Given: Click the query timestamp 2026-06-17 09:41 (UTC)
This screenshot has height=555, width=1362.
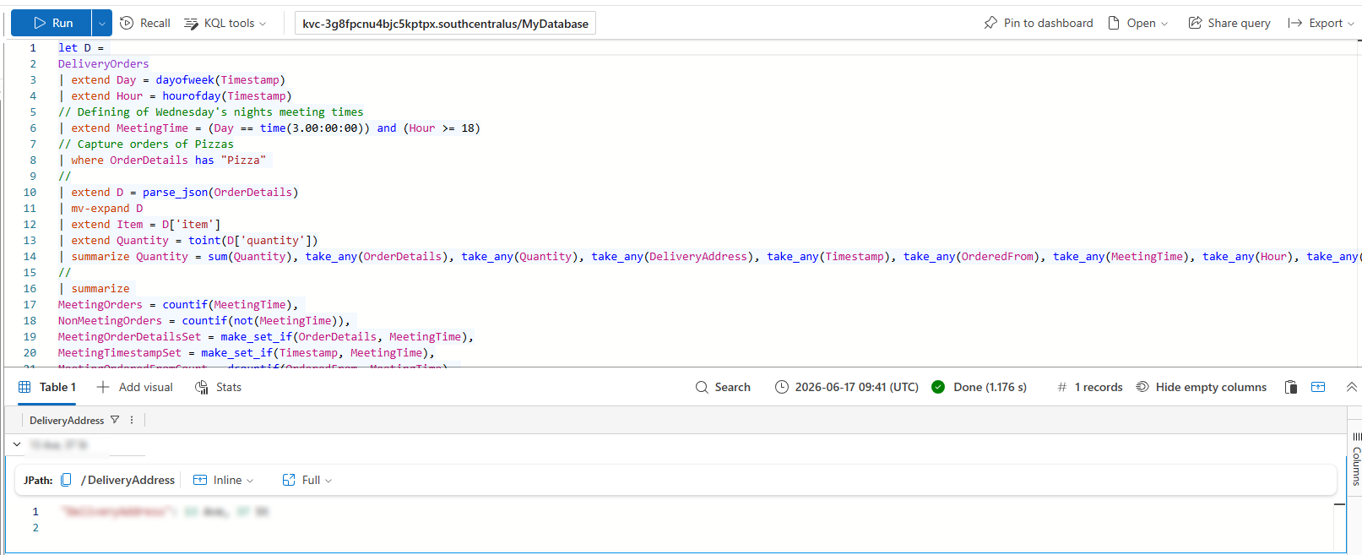Looking at the screenshot, I should 847,387.
